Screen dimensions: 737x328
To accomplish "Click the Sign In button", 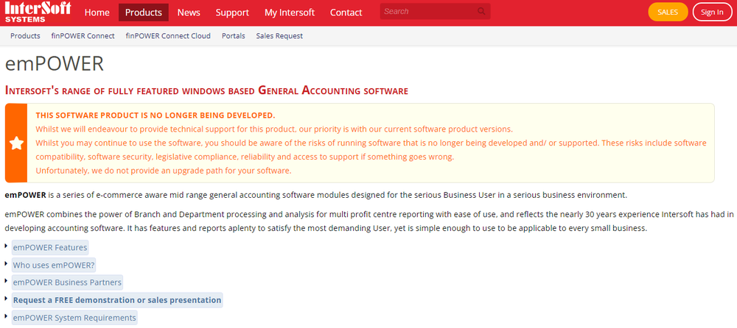I will [x=712, y=13].
